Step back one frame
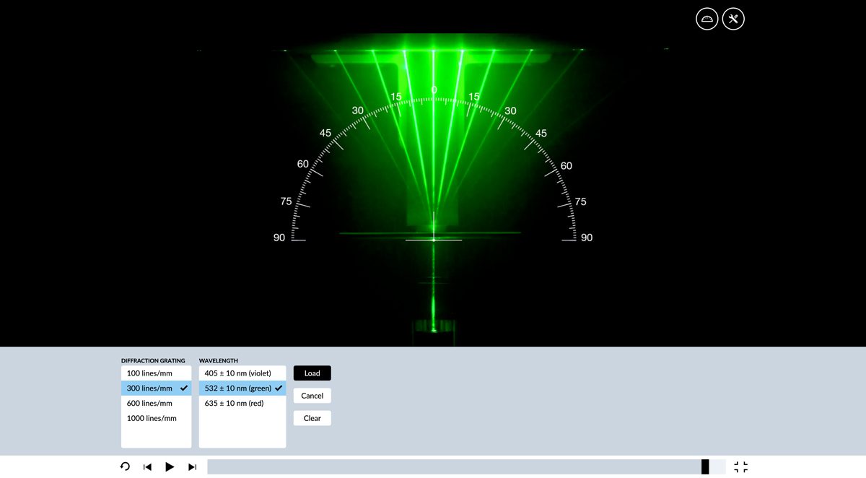 coord(147,467)
